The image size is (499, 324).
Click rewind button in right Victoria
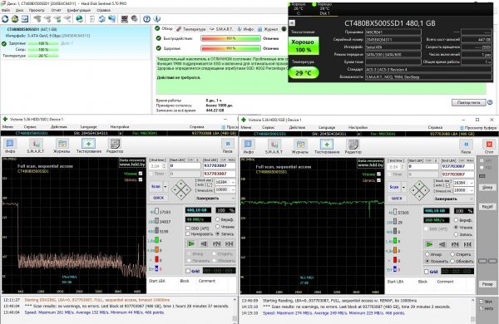click(x=442, y=244)
